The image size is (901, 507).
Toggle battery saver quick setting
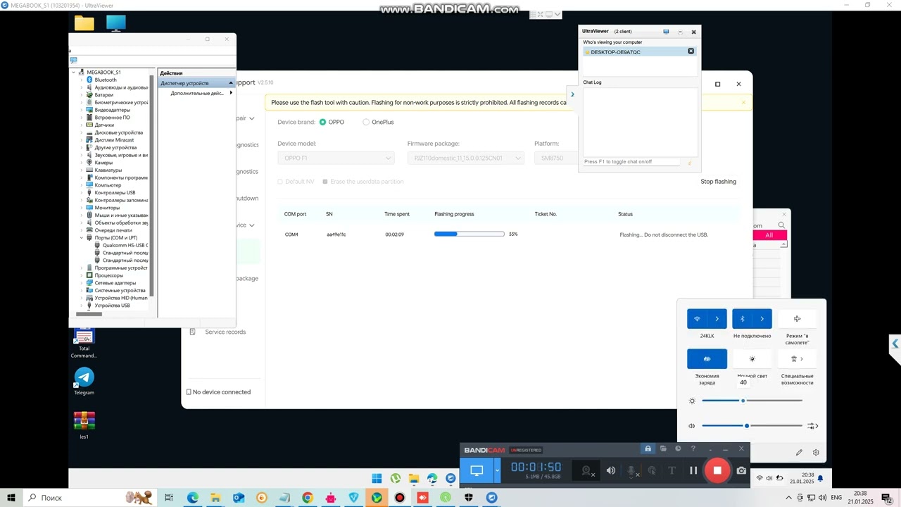click(707, 359)
